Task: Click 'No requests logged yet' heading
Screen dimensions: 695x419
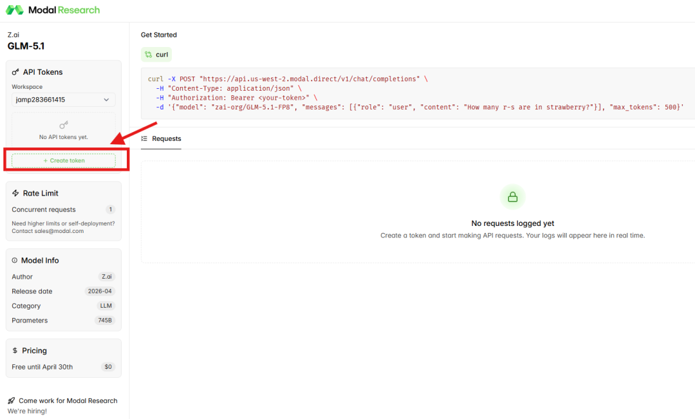Action: pos(512,223)
